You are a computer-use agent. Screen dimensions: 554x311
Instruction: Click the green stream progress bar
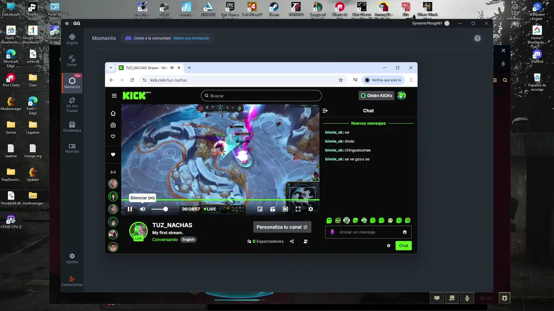click(220, 200)
